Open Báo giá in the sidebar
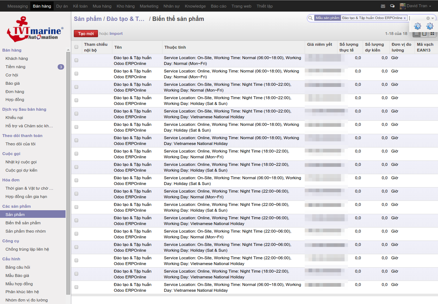Screen dimensions: 438x304 tap(13, 83)
